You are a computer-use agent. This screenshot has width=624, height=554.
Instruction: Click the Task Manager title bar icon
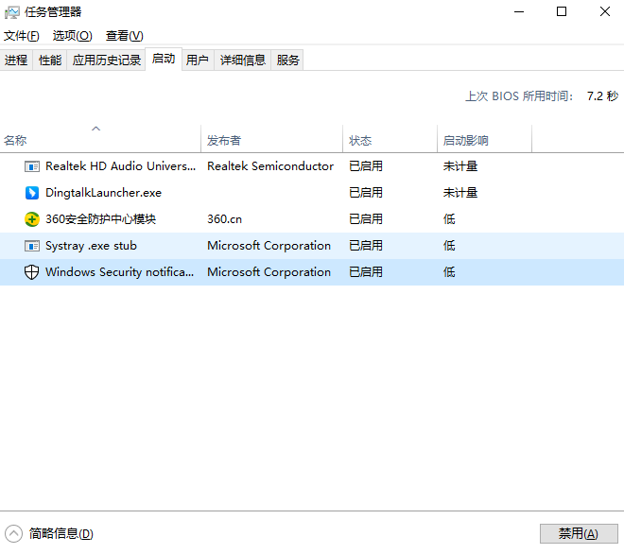(x=12, y=12)
